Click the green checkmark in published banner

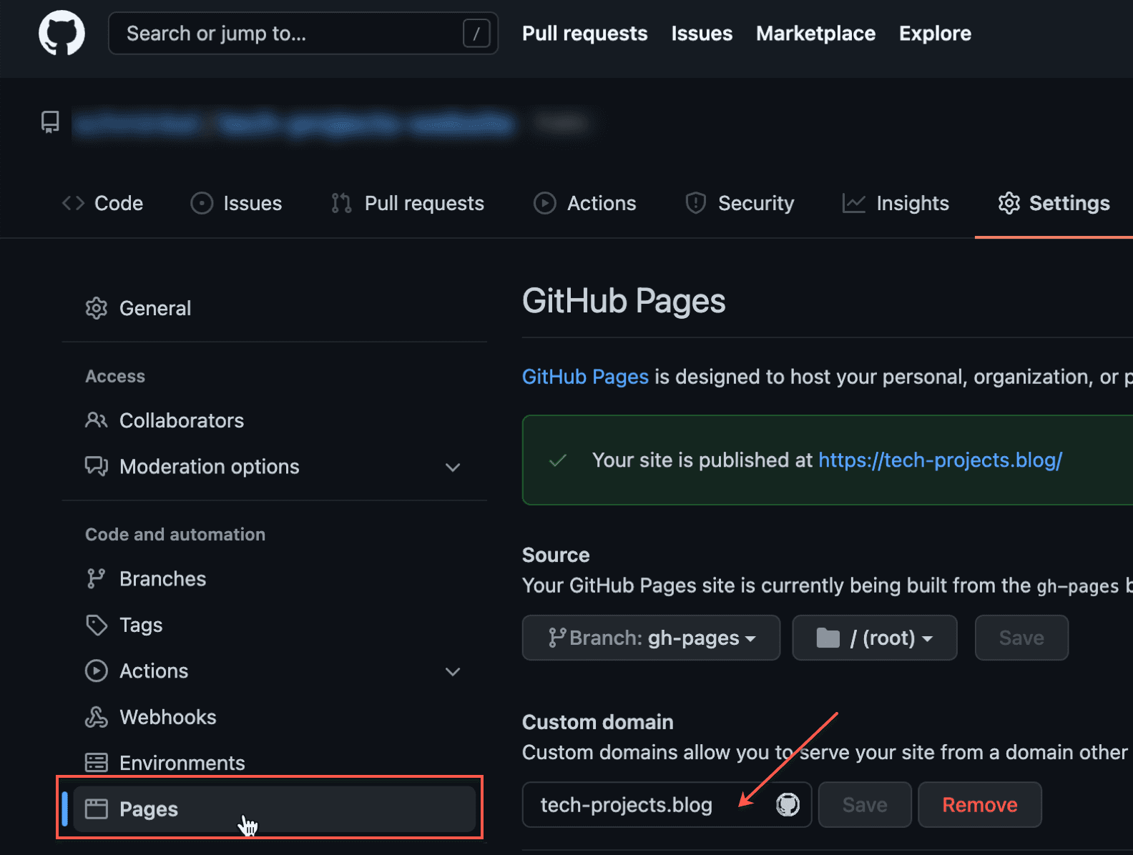click(x=558, y=460)
